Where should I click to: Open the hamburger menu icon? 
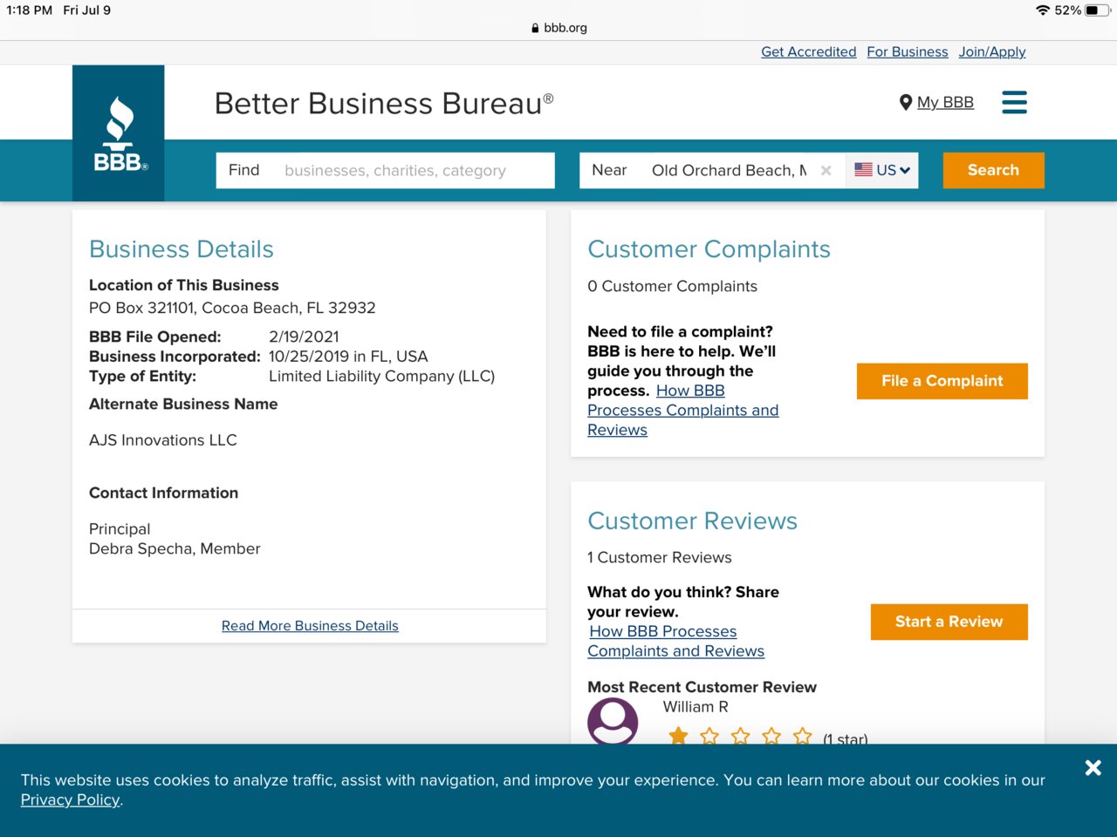[1014, 102]
